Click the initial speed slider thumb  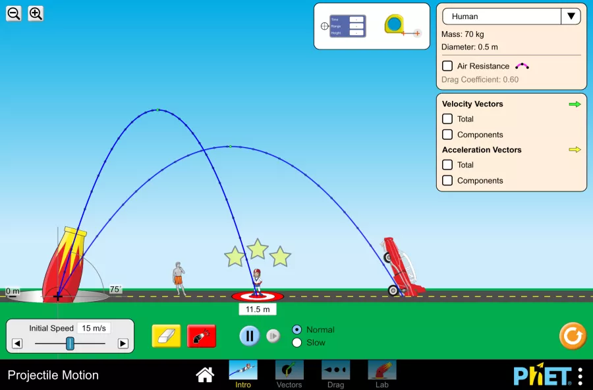70,343
